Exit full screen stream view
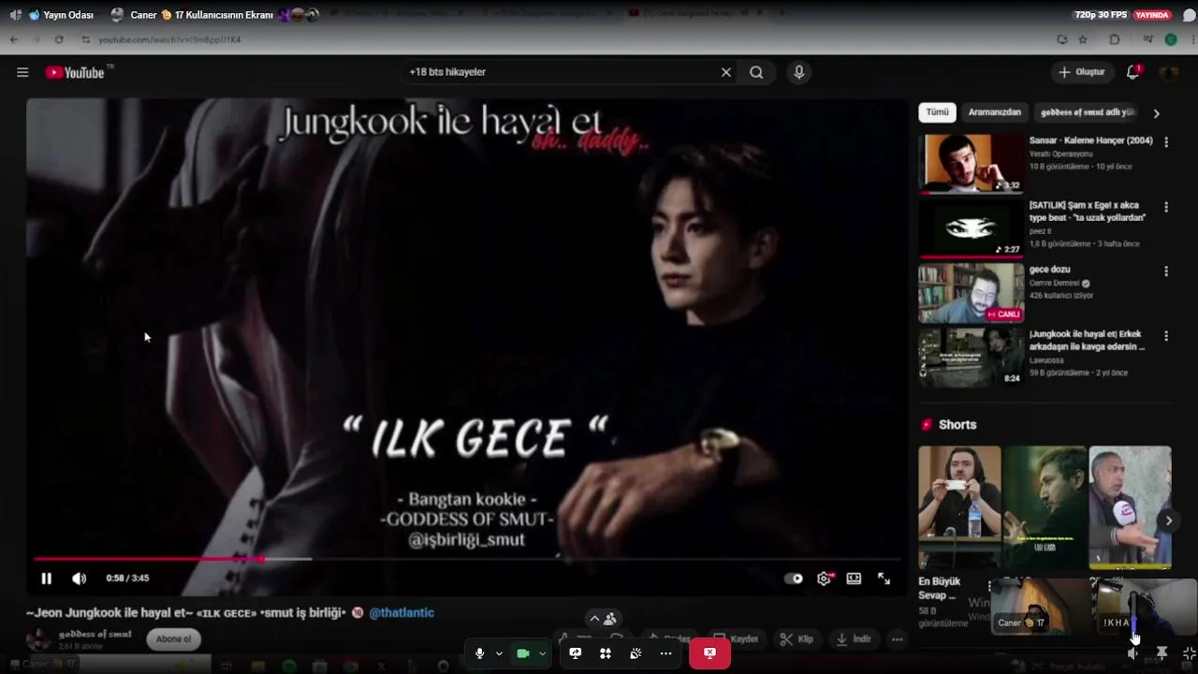The width and height of the screenshot is (1198, 674). (1189, 653)
